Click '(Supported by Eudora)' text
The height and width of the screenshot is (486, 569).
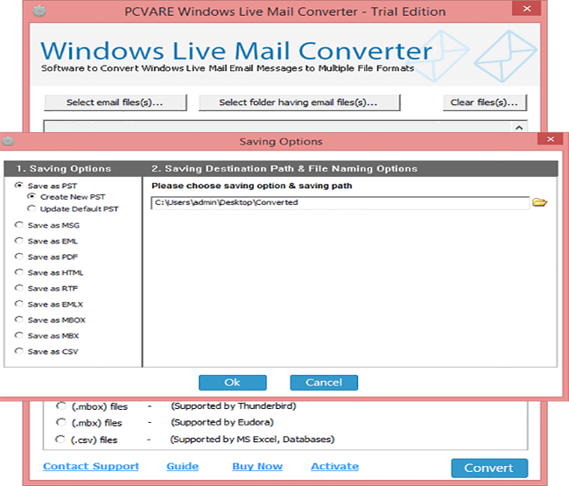click(222, 422)
